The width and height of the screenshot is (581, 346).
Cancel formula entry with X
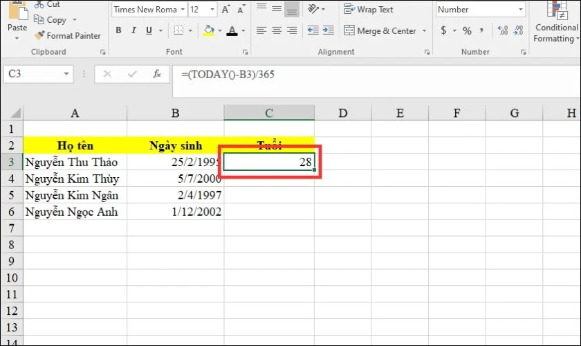pyautogui.click(x=107, y=74)
